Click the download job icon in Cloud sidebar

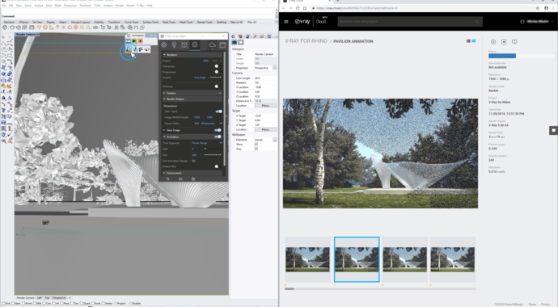click(504, 42)
